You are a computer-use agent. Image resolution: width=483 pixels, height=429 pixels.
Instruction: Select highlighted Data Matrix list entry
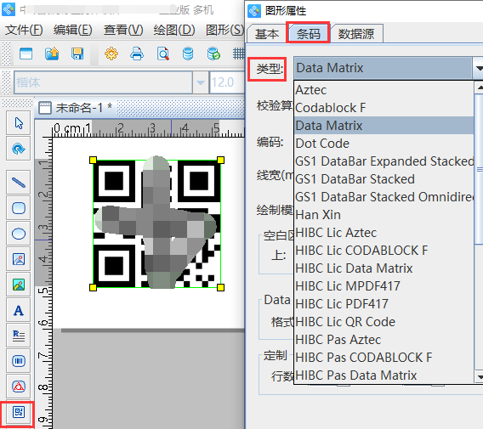(384, 126)
